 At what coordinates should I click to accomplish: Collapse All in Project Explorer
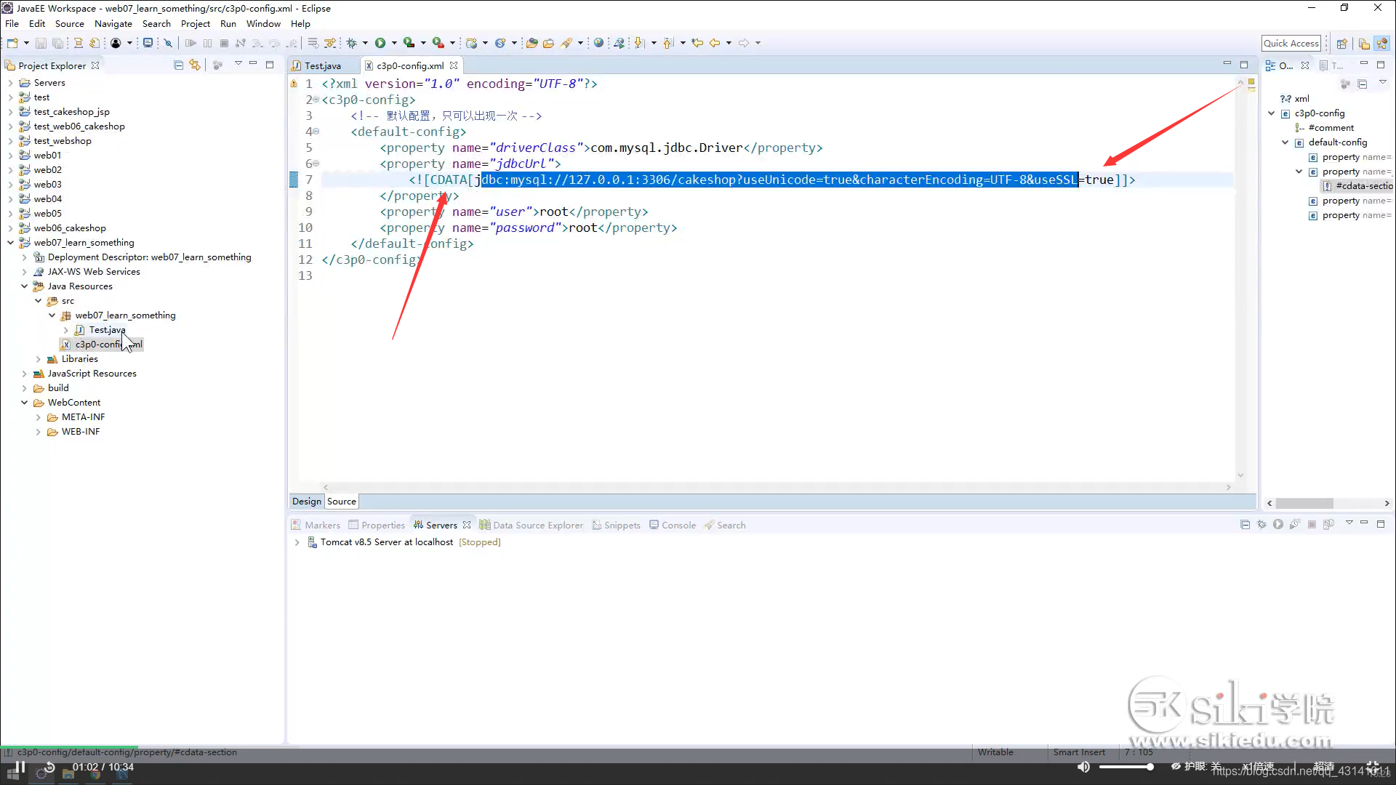(x=178, y=65)
